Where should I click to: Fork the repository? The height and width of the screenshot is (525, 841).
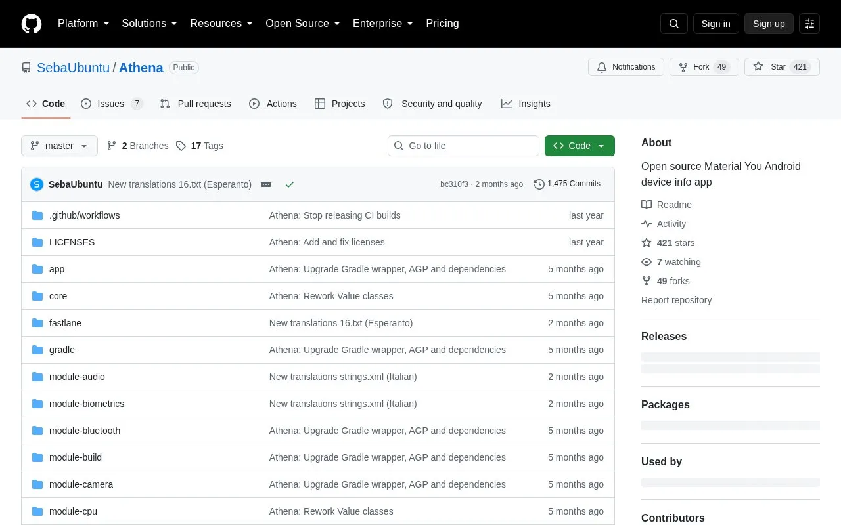point(704,67)
